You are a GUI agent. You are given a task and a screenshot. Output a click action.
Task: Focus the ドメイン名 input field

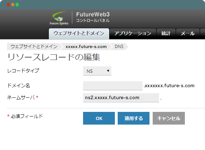pos(113,86)
